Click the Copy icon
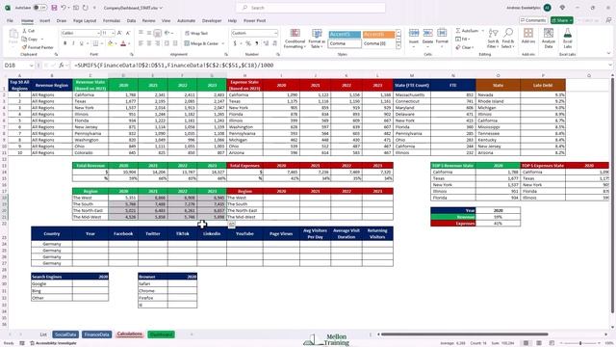 25,39
